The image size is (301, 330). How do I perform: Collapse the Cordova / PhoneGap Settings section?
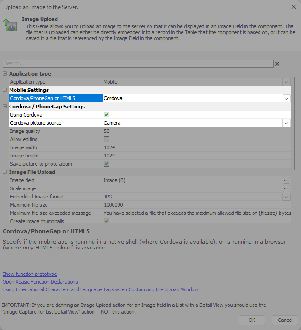[5, 107]
